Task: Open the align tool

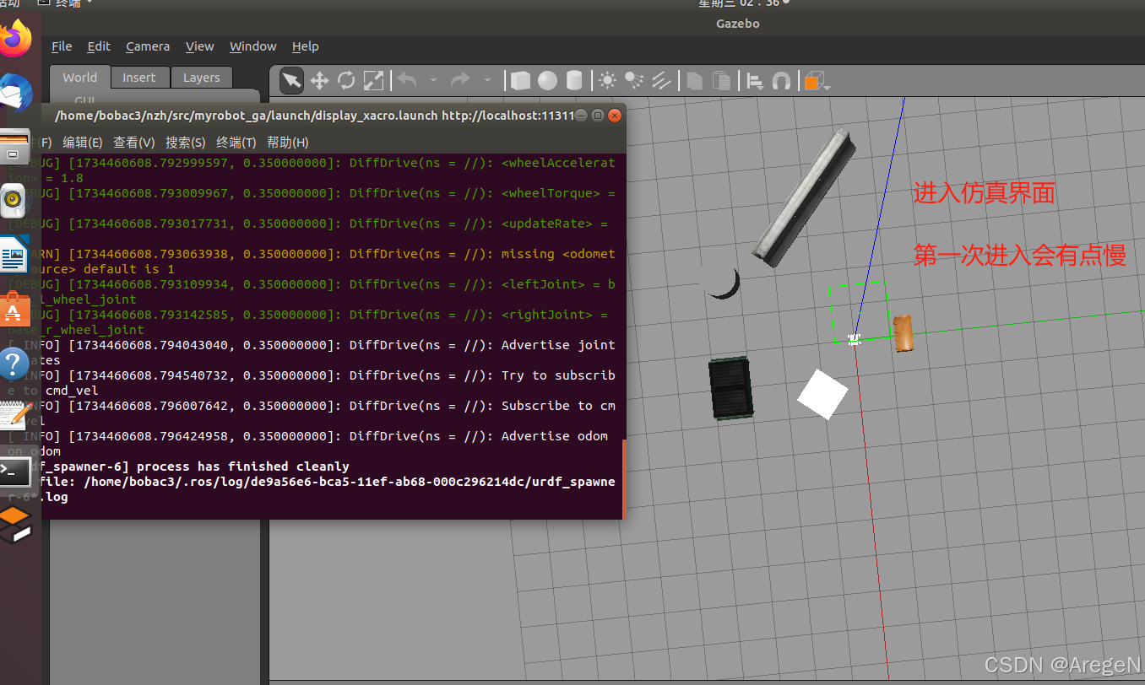Action: tap(755, 80)
